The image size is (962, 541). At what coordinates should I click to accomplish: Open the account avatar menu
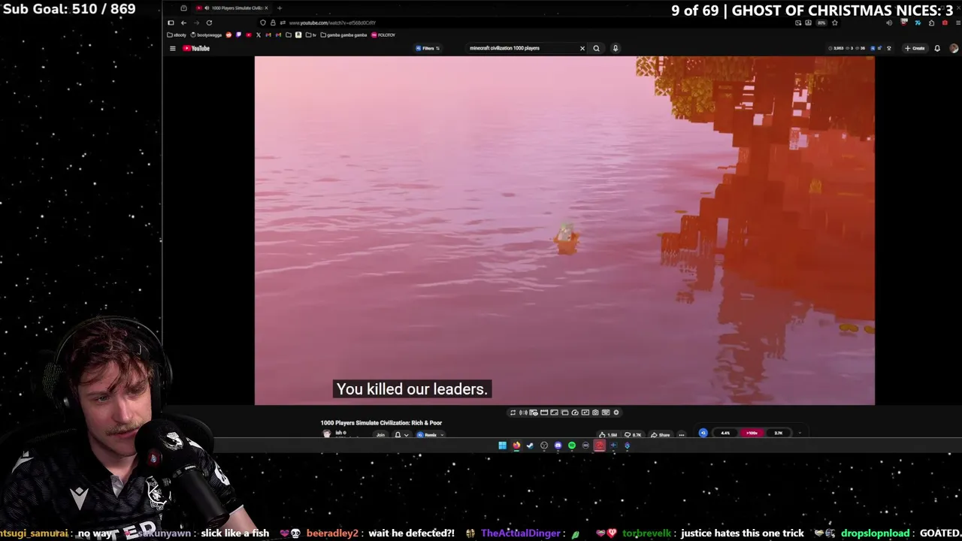point(954,48)
